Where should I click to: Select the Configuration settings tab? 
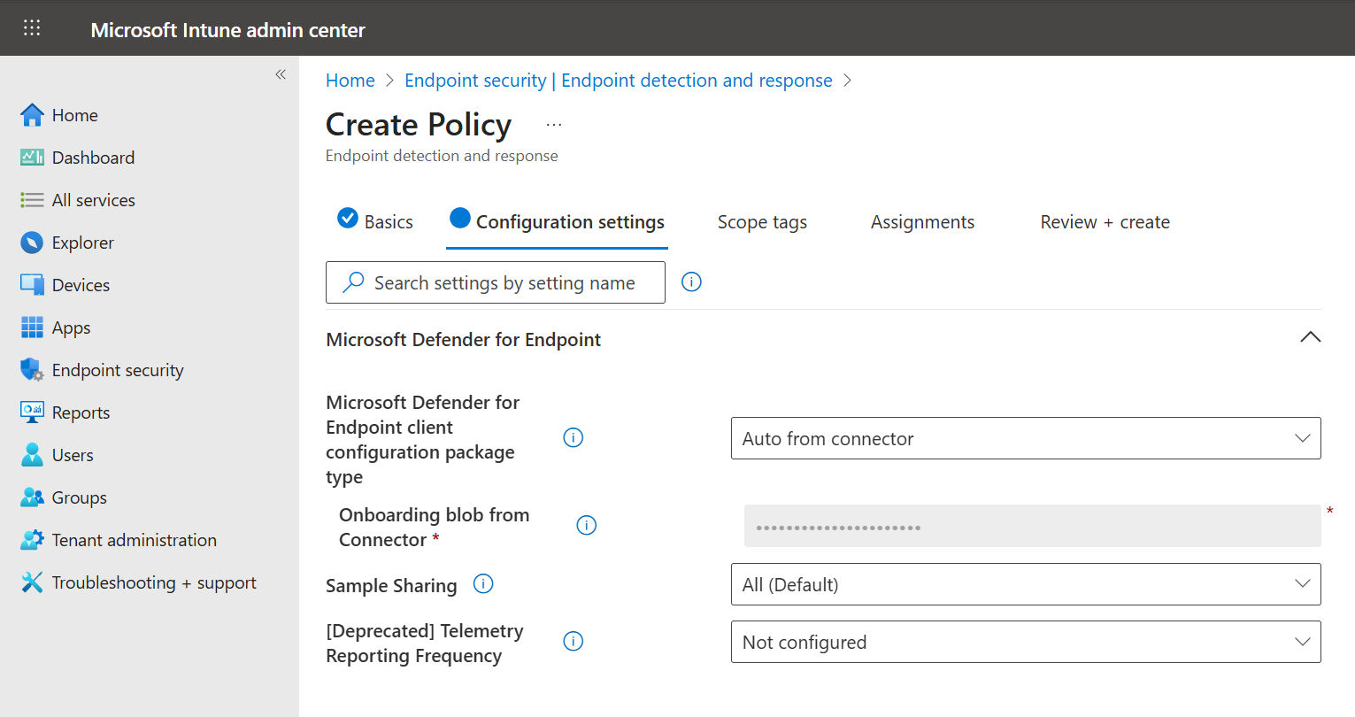click(x=557, y=221)
